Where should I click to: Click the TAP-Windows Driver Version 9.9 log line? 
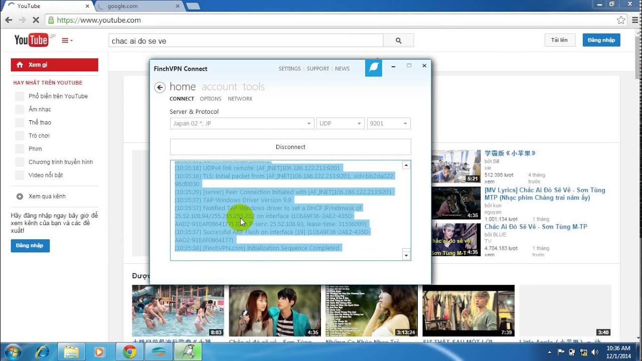233,200
